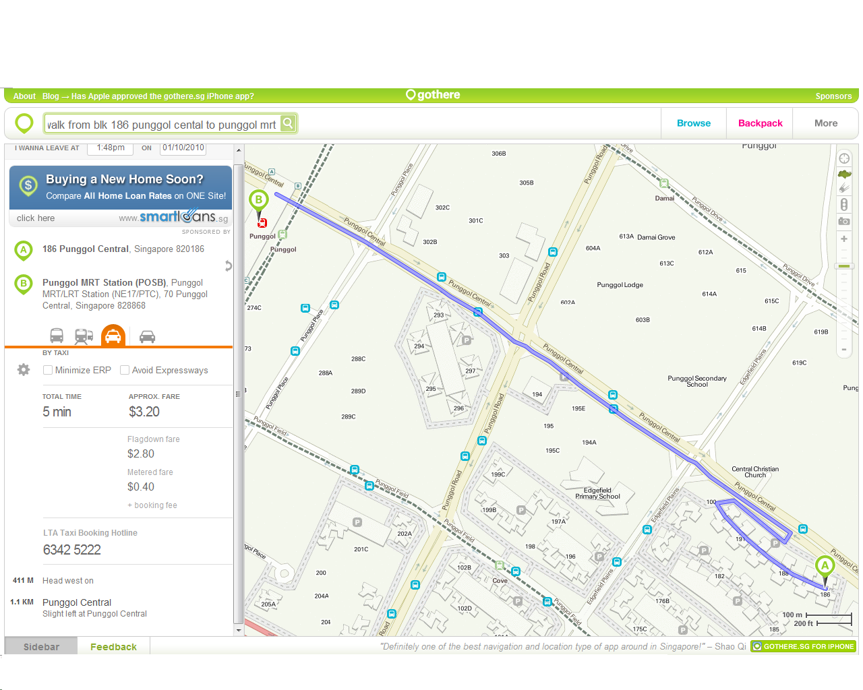
Task: Select the bus and train transit mode
Action: click(x=84, y=336)
